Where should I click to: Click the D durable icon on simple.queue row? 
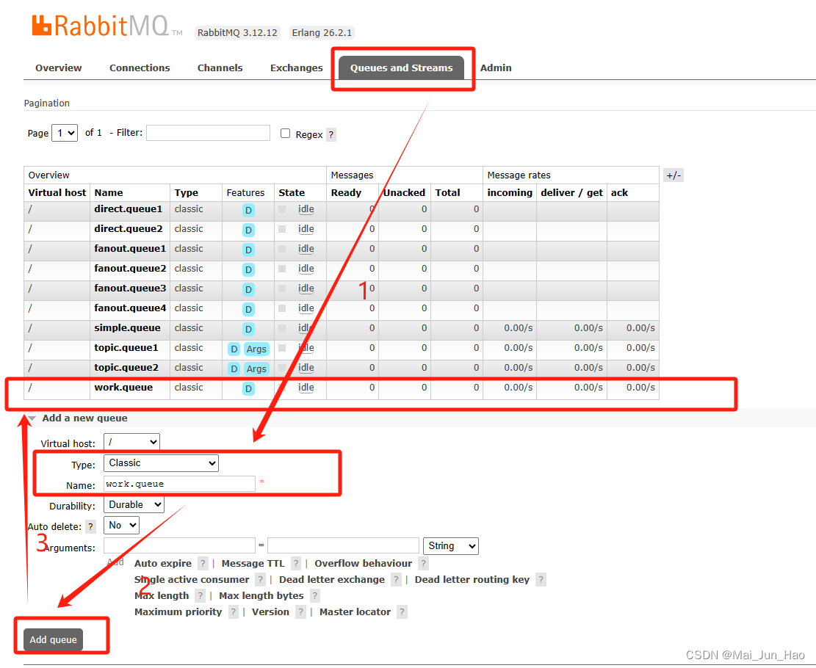[248, 329]
